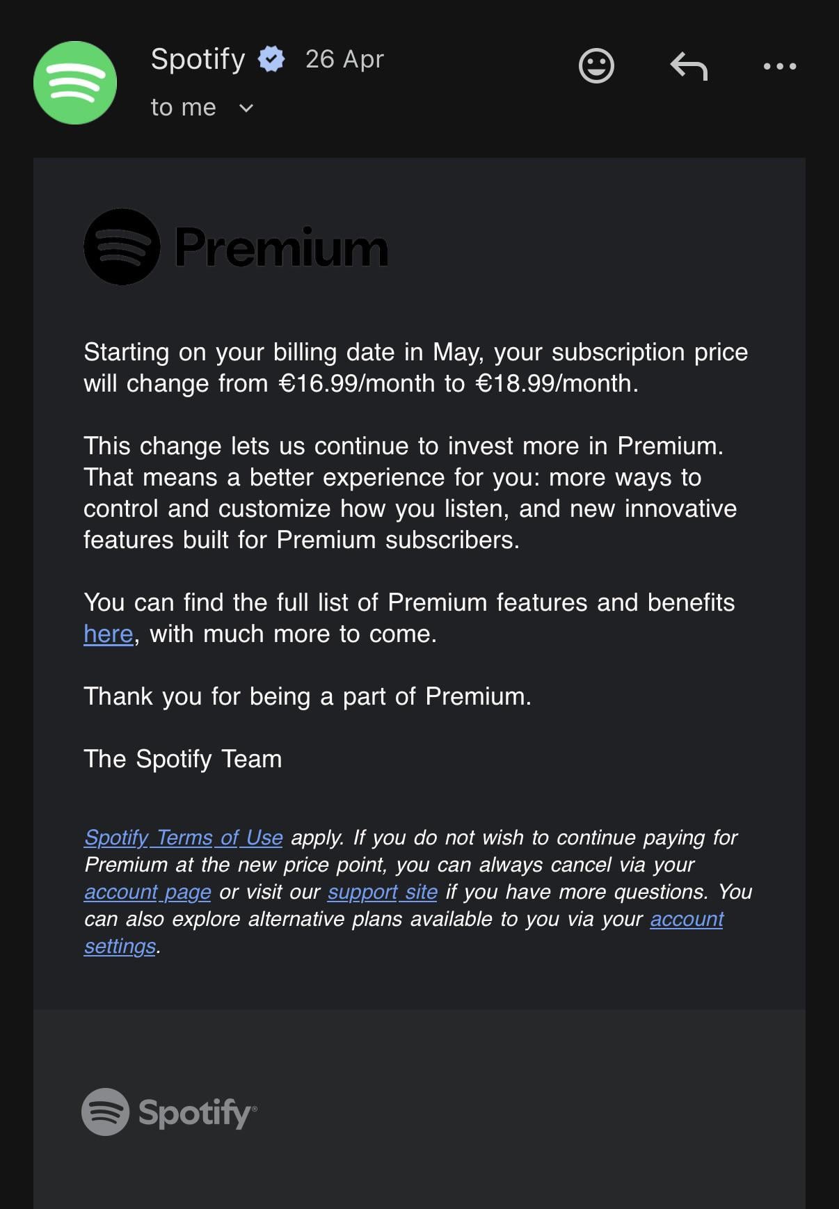
Task: Tap the "to me" recipient label
Action: point(184,107)
